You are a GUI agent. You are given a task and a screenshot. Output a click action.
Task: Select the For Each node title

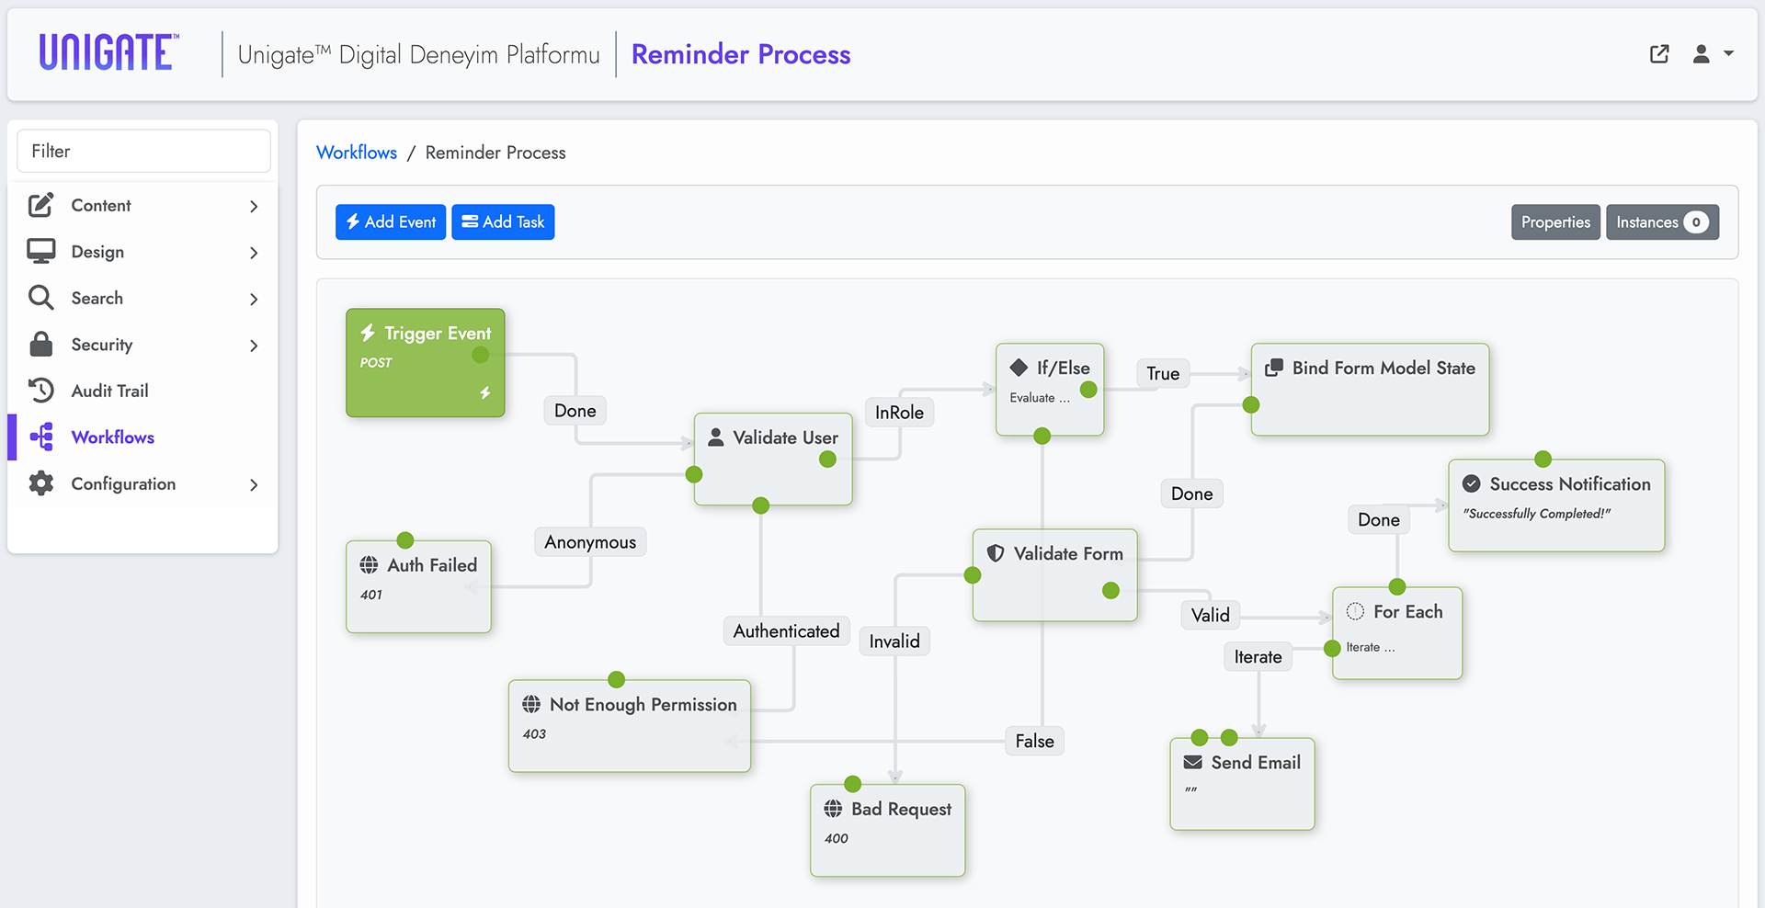[1408, 611]
